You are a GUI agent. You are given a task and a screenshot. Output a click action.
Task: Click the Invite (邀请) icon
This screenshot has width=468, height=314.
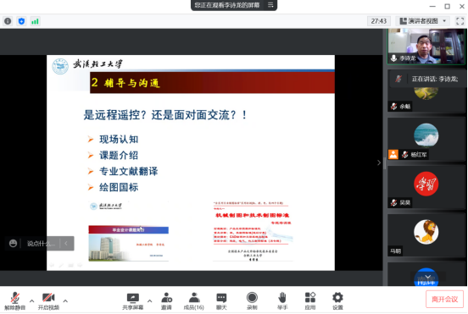166,301
